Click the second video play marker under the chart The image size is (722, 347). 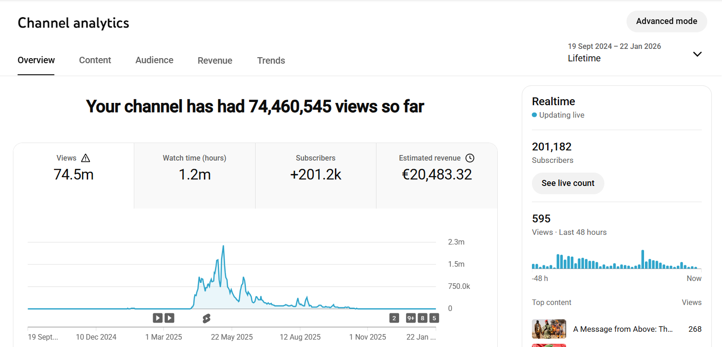coord(169,318)
